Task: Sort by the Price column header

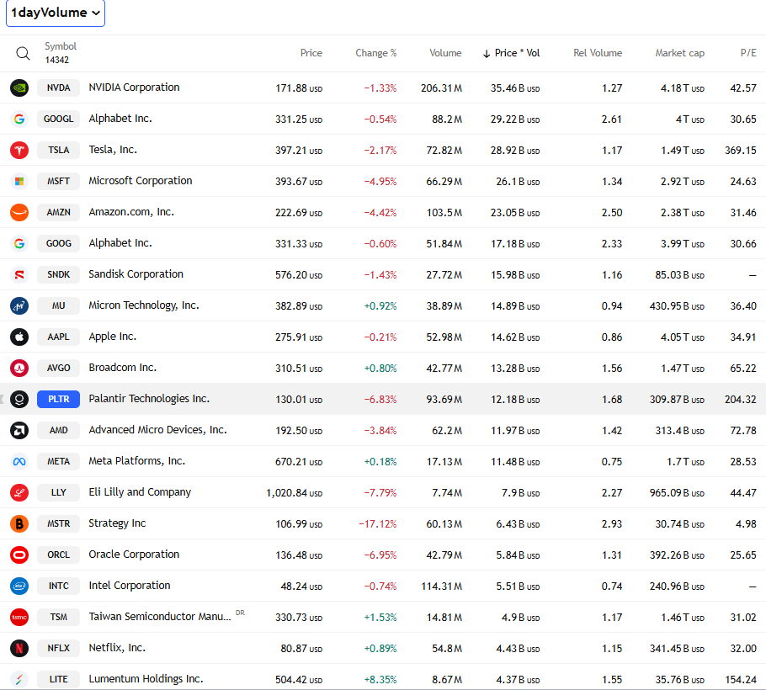Action: click(311, 53)
